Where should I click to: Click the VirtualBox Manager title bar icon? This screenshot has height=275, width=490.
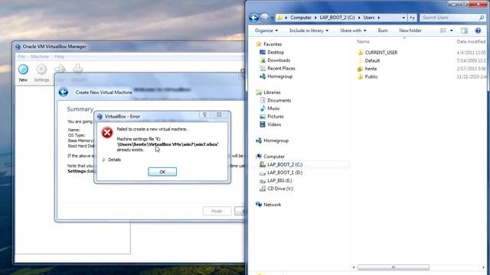(18, 47)
